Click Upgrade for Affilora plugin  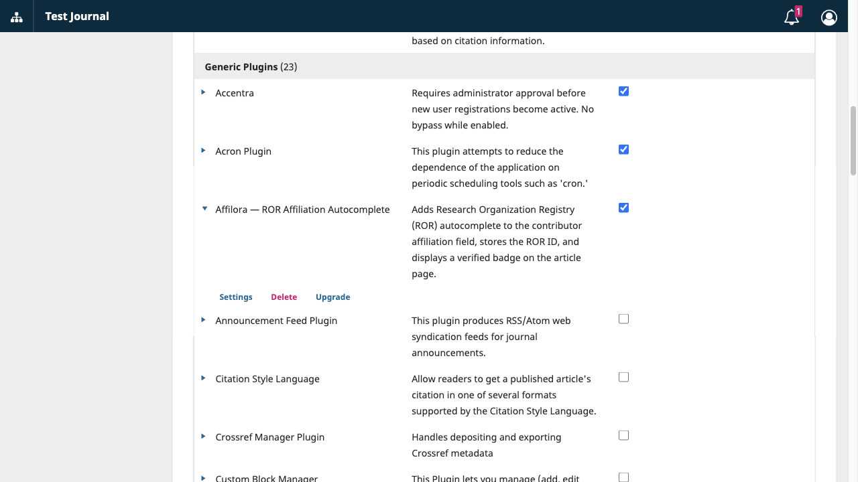point(333,297)
